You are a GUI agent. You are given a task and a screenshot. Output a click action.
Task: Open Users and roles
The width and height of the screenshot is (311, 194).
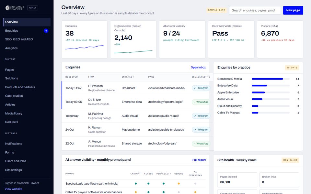[27, 161]
